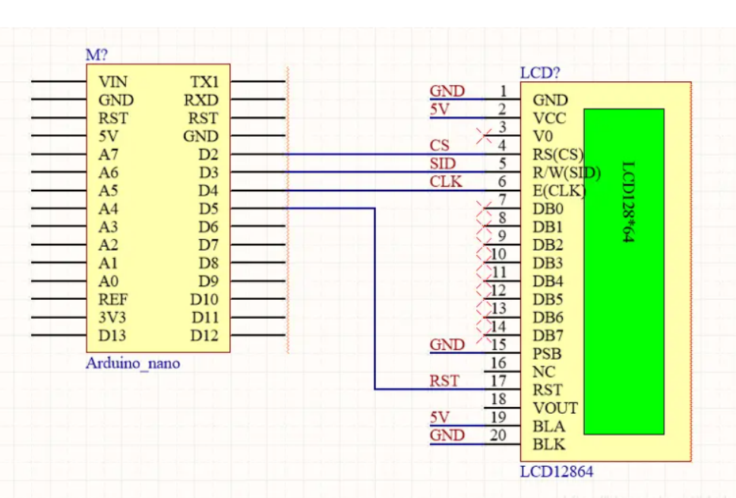This screenshot has width=736, height=498.
Task: Select the D2 pin label
Action: click(x=208, y=155)
